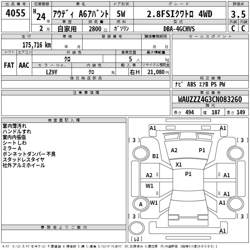Click the lot number 4055
The height and width of the screenshot is (250, 250).
[16, 13]
